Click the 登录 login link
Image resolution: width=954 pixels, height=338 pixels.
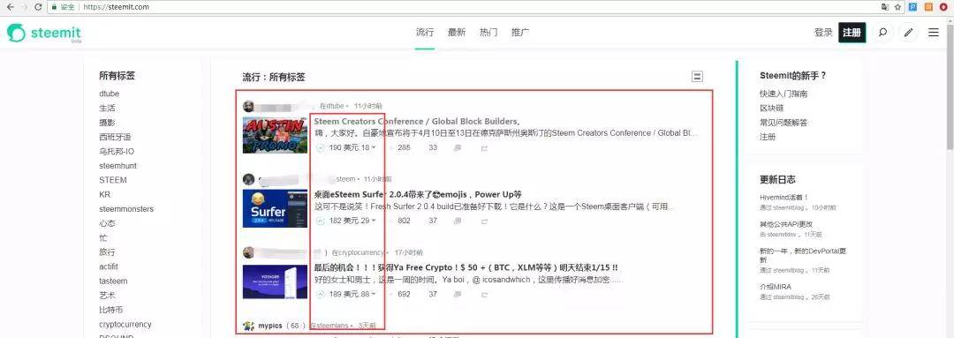[823, 33]
